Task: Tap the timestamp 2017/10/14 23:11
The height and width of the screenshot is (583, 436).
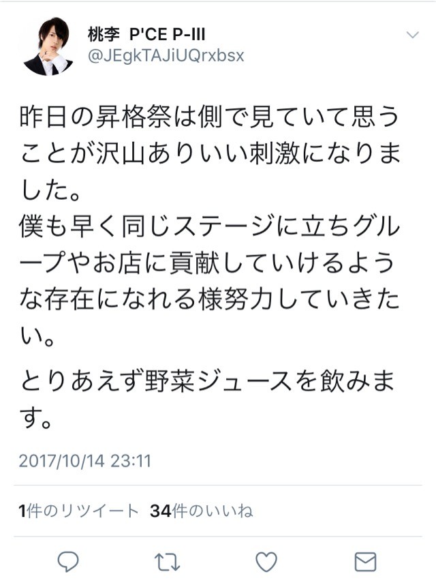Action: coord(85,461)
